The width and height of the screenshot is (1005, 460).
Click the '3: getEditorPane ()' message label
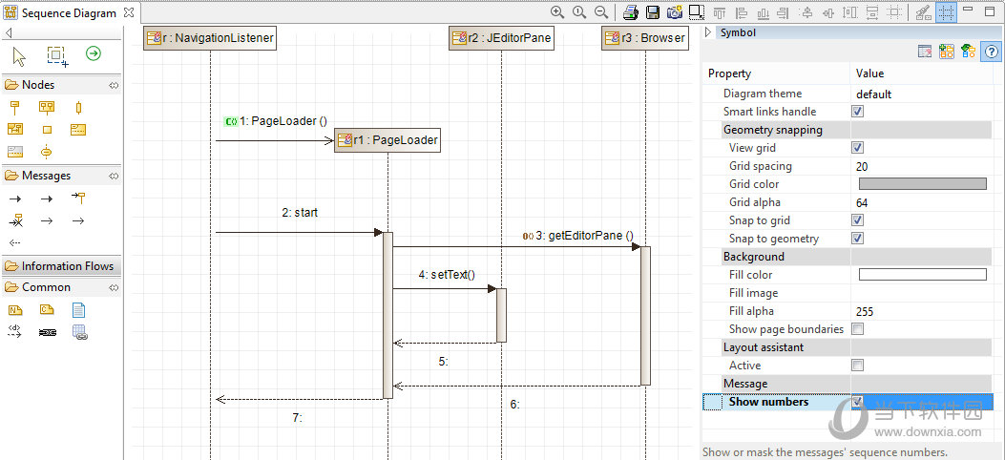click(x=584, y=235)
